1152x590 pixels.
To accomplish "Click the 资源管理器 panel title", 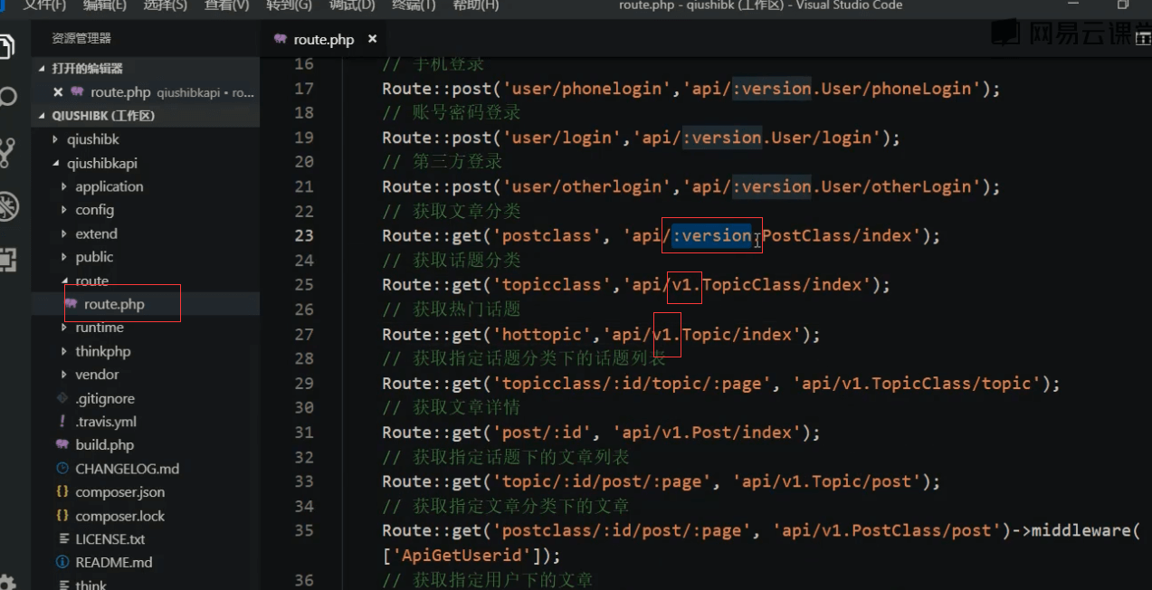I will pyautogui.click(x=81, y=39).
